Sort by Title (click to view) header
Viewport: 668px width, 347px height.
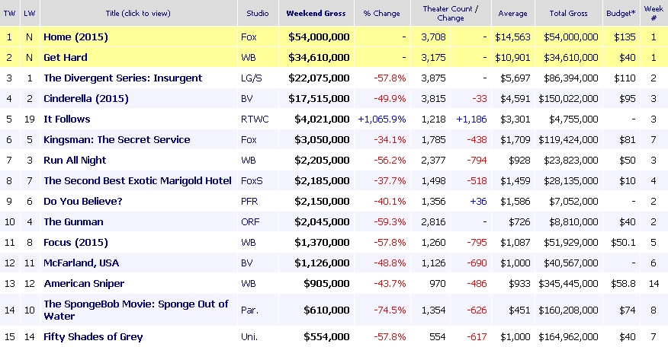click(138, 13)
